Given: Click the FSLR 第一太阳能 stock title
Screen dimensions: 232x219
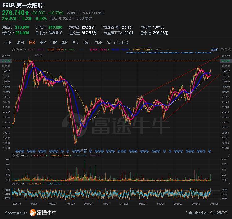Looking at the screenshot, I should coord(23,6).
